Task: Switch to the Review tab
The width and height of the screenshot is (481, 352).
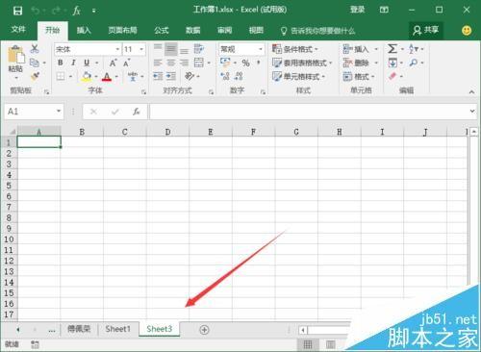Action: 224,30
